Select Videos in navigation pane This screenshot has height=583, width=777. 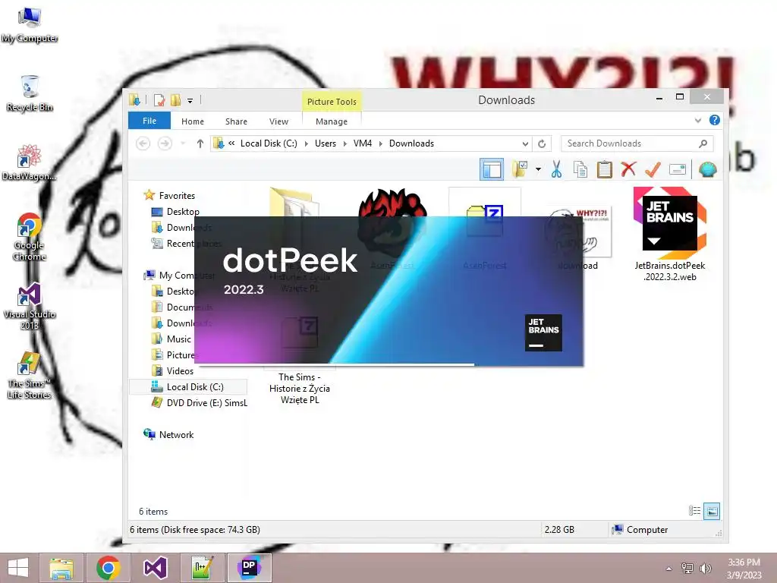point(179,370)
